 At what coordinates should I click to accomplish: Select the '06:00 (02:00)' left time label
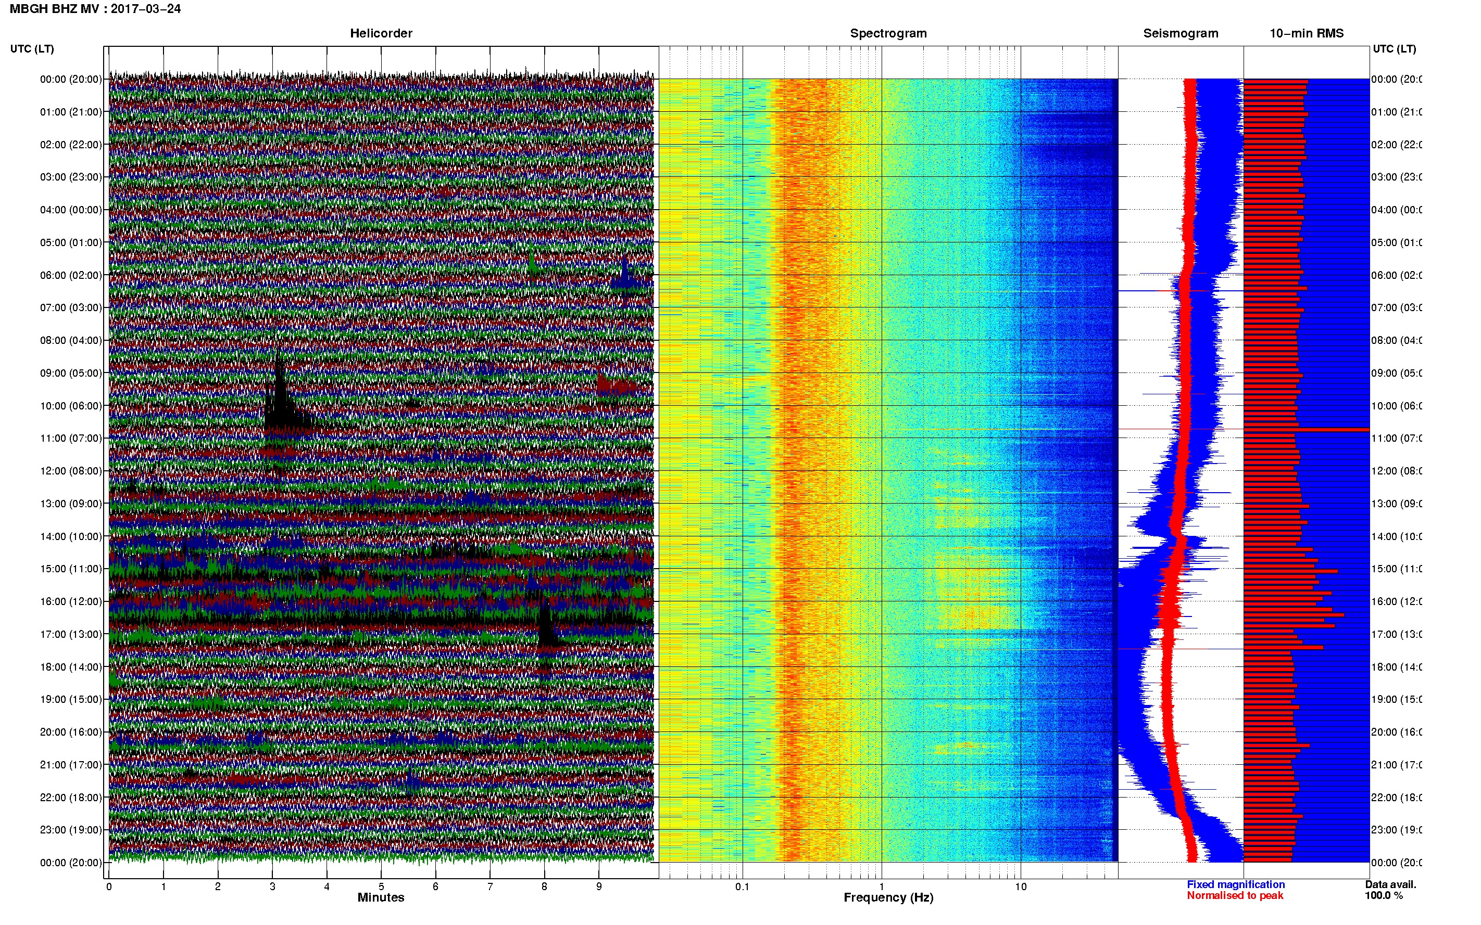(x=70, y=275)
